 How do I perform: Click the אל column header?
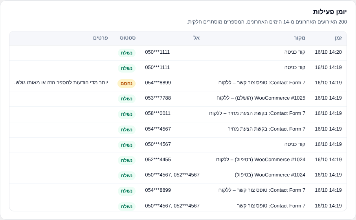pos(196,38)
